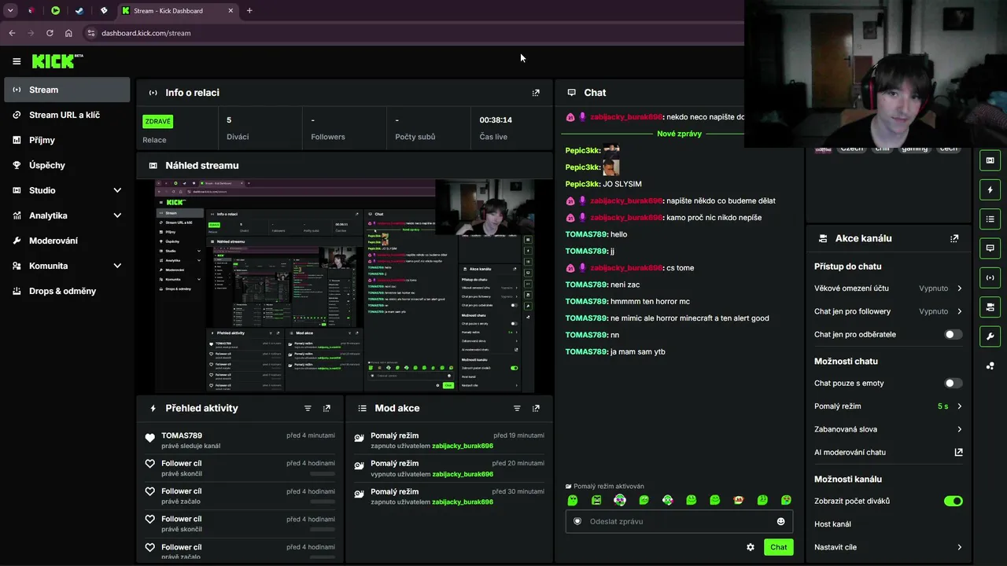This screenshot has width=1007, height=566.
Task: Select Stream in the sidebar
Action: 67,90
